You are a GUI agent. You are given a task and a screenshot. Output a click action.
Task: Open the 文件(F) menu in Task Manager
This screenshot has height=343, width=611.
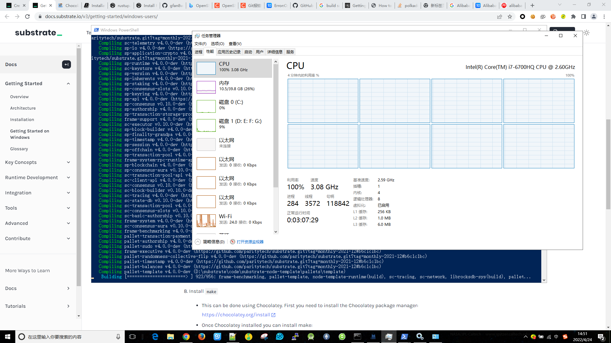click(200, 44)
